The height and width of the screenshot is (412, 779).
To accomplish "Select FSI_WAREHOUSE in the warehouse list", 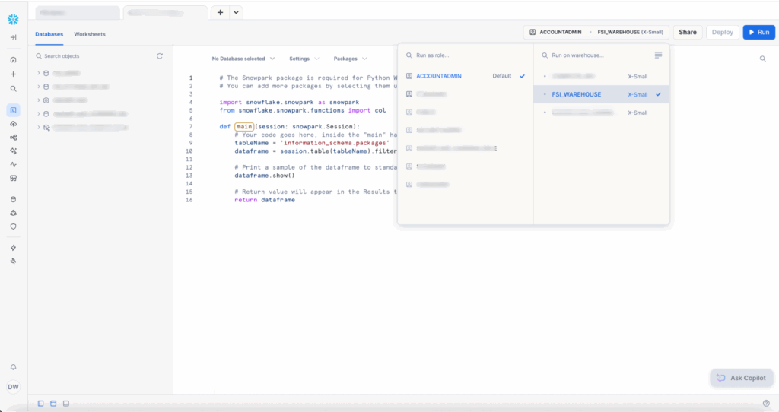I will pos(576,94).
